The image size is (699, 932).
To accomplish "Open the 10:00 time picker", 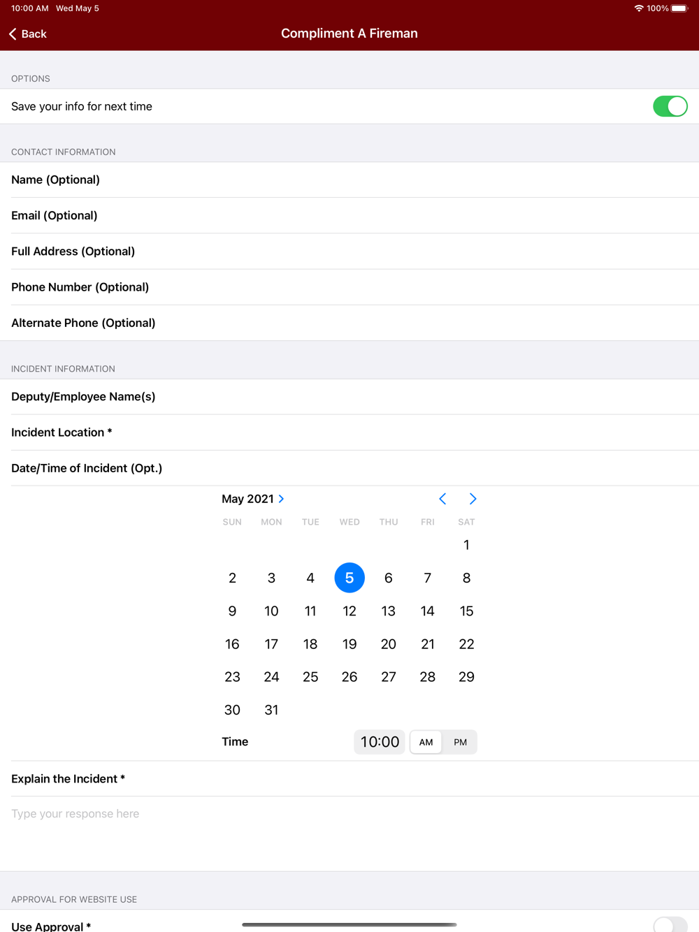I will [x=380, y=742].
